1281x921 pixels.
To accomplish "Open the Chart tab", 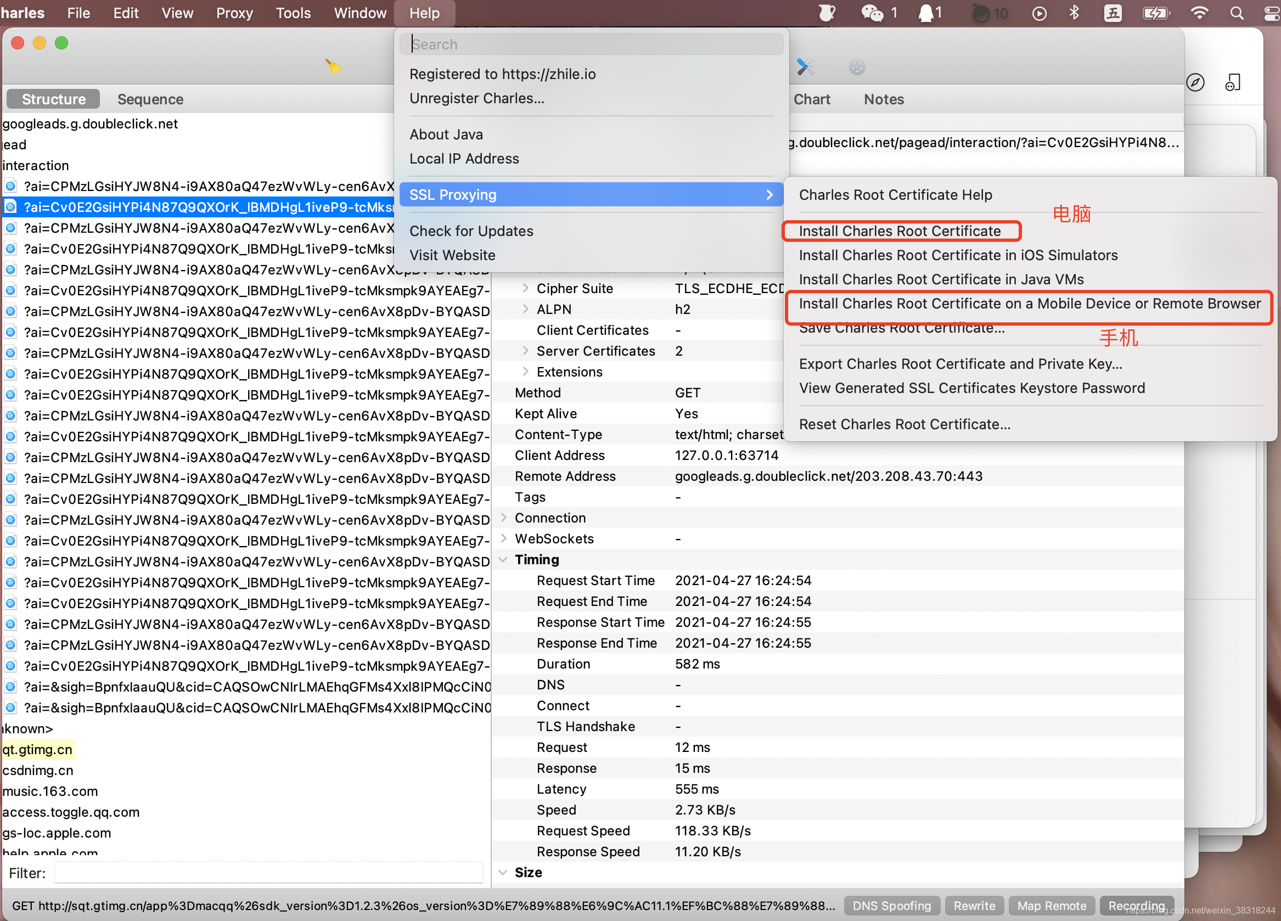I will coord(812,99).
